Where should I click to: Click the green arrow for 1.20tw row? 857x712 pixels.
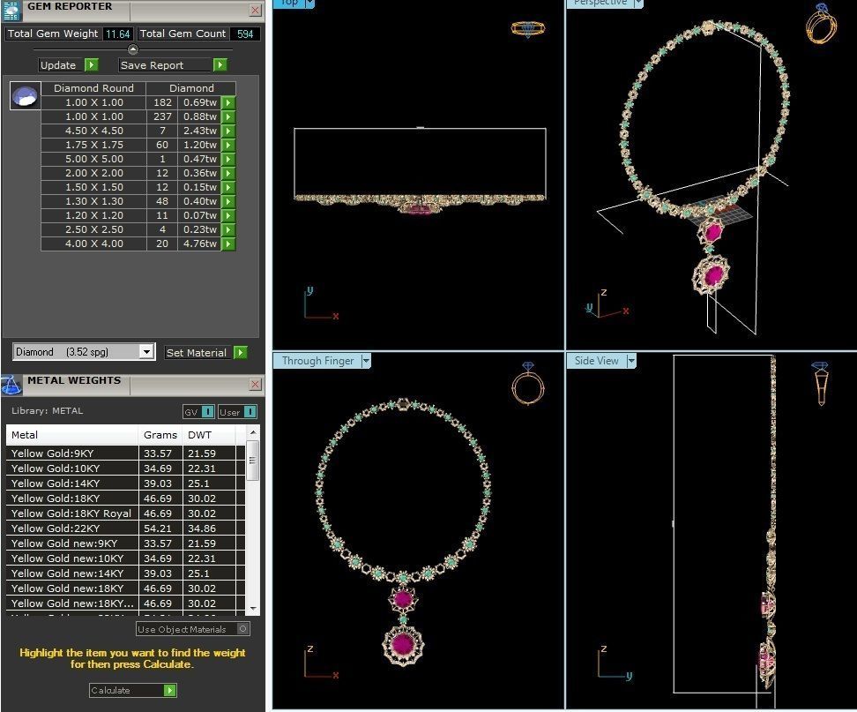coord(228,145)
